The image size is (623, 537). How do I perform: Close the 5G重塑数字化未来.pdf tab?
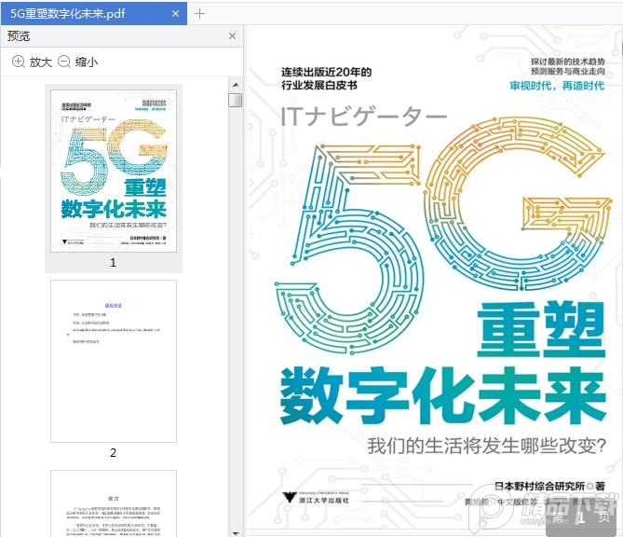[175, 14]
